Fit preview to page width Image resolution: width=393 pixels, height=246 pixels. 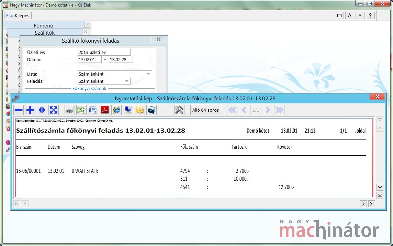(x=42, y=110)
